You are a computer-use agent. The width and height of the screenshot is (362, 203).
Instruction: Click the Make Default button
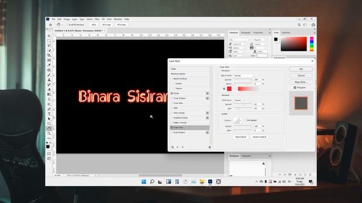240,137
